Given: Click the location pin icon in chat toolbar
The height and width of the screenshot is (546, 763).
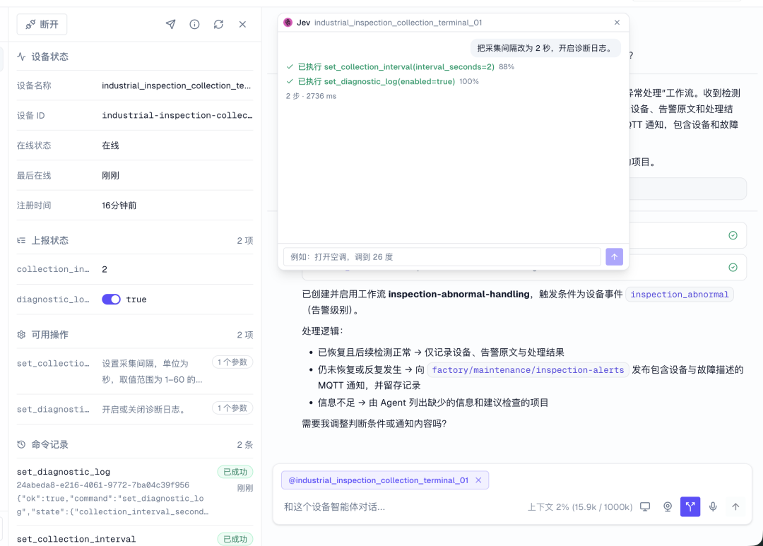Looking at the screenshot, I should pyautogui.click(x=668, y=506).
